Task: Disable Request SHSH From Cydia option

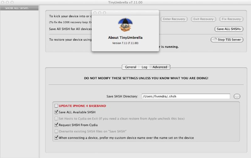Action: click(56, 125)
